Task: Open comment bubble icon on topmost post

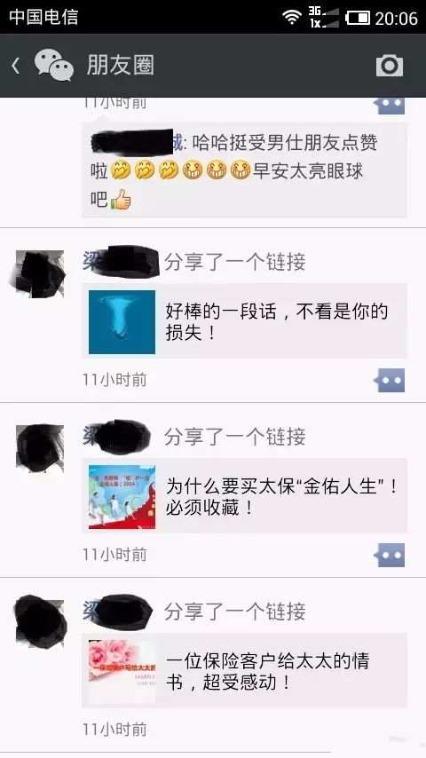Action: pyautogui.click(x=390, y=106)
